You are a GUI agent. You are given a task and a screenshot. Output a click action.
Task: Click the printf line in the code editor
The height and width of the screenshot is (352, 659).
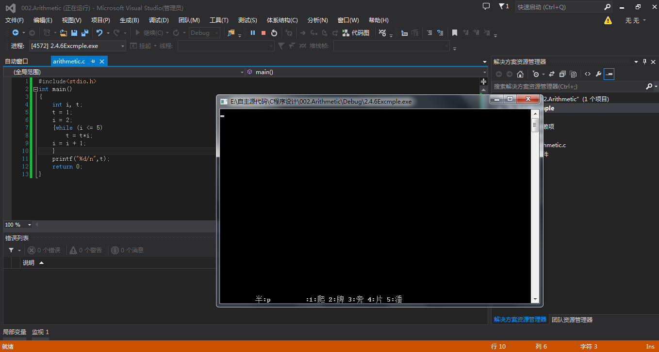[x=81, y=159]
